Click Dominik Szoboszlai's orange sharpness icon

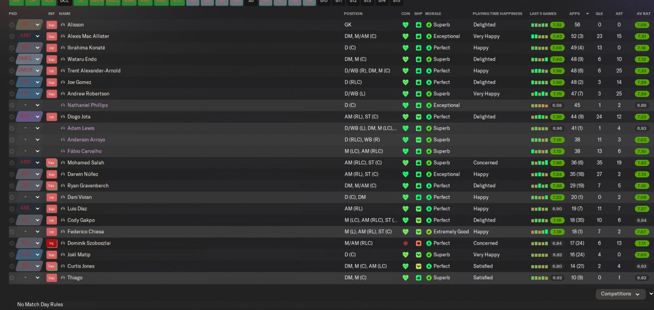pos(418,243)
